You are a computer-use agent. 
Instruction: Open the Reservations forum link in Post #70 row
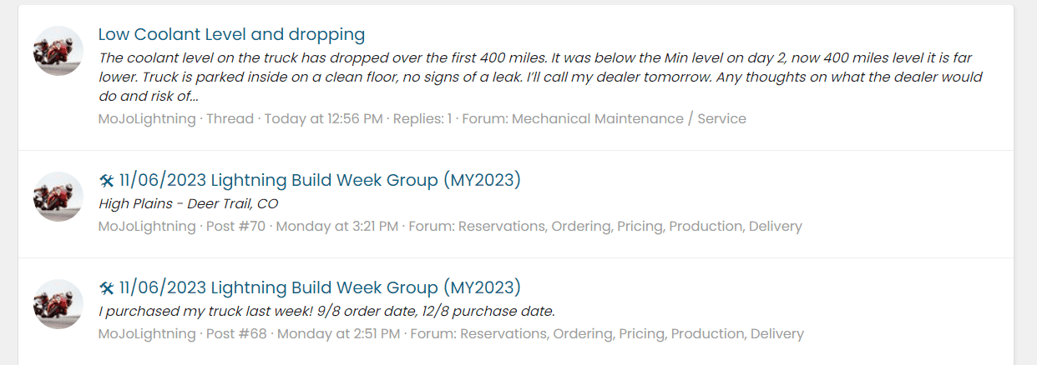click(630, 226)
